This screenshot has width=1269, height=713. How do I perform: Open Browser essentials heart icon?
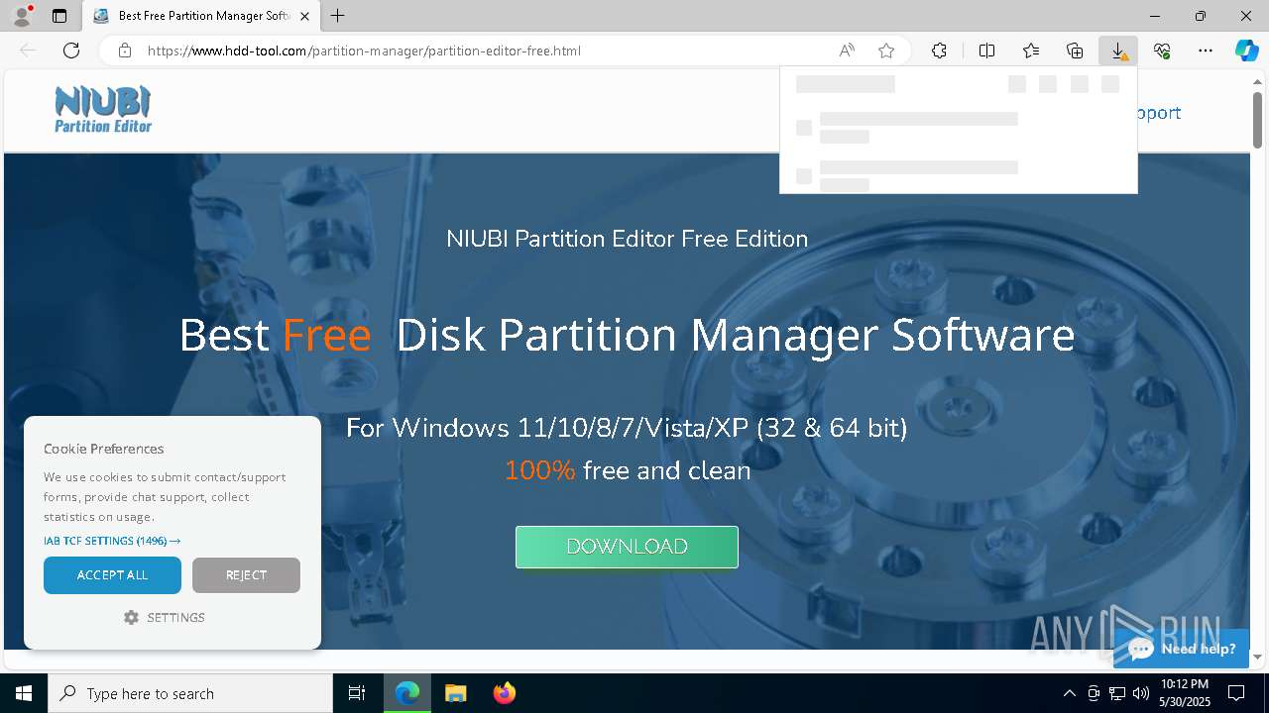tap(1162, 51)
